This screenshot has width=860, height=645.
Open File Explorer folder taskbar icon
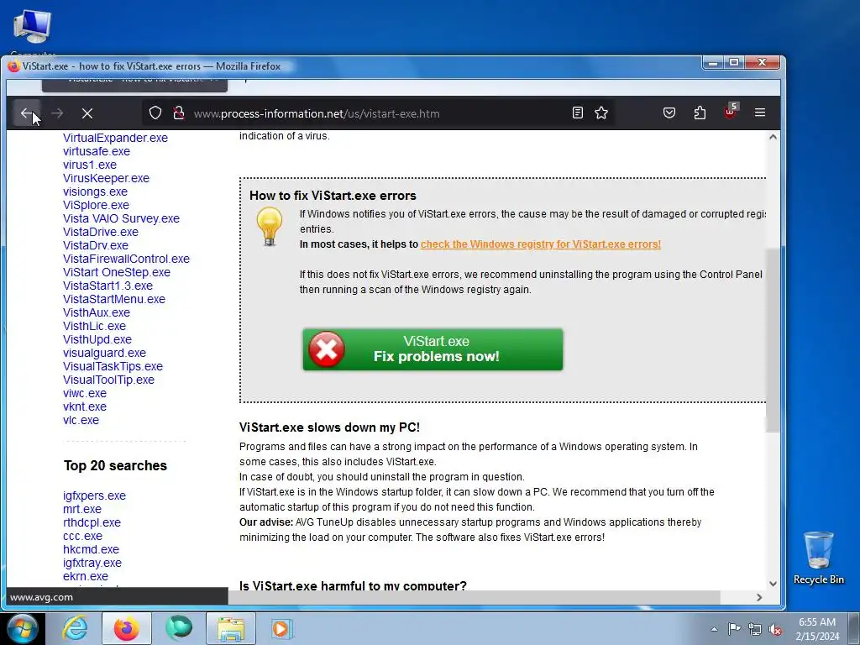pos(231,628)
